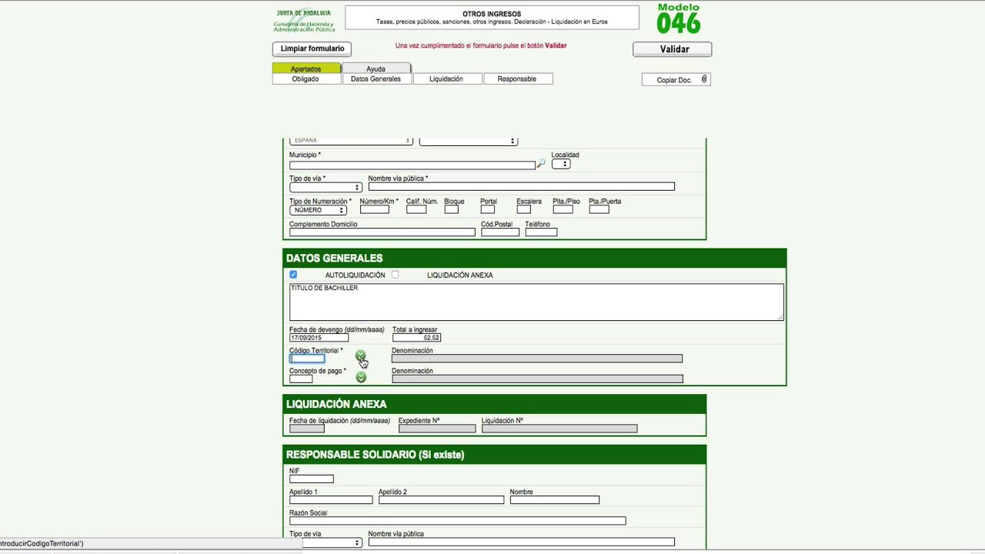This screenshot has height=554, width=985.
Task: Click the Complemento Domicilio field
Action: 382,232
